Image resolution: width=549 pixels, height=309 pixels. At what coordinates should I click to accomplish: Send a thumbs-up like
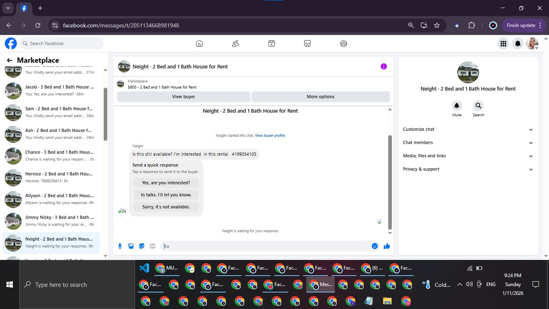click(387, 246)
